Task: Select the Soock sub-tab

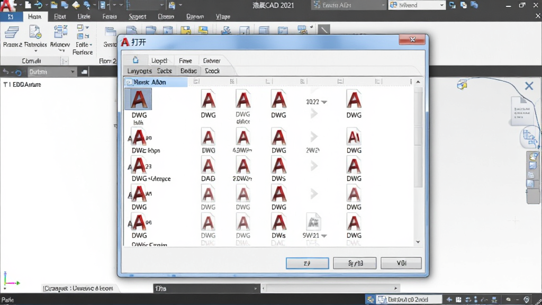Action: 212,71
